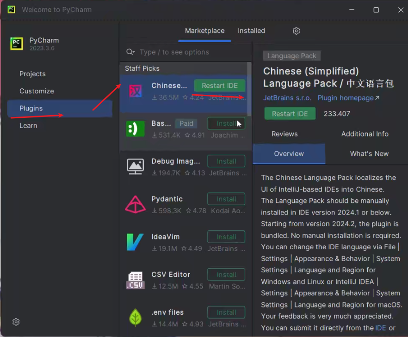The image size is (408, 337).
Task: Select the Pydantic plugin name
Action: click(167, 199)
